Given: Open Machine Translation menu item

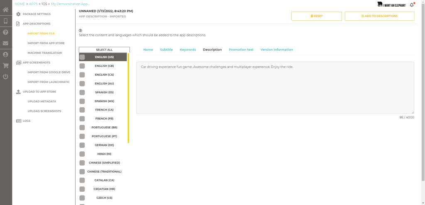Looking at the screenshot, I should click(45, 53).
